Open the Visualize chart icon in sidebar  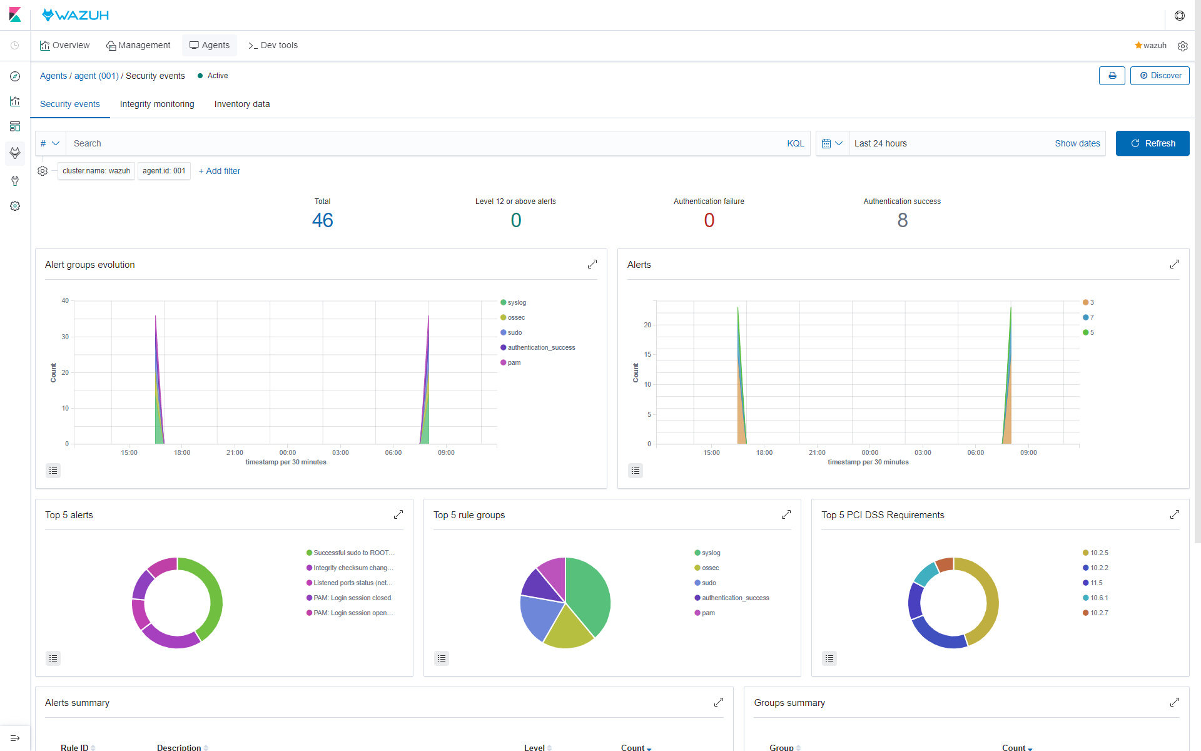(15, 101)
